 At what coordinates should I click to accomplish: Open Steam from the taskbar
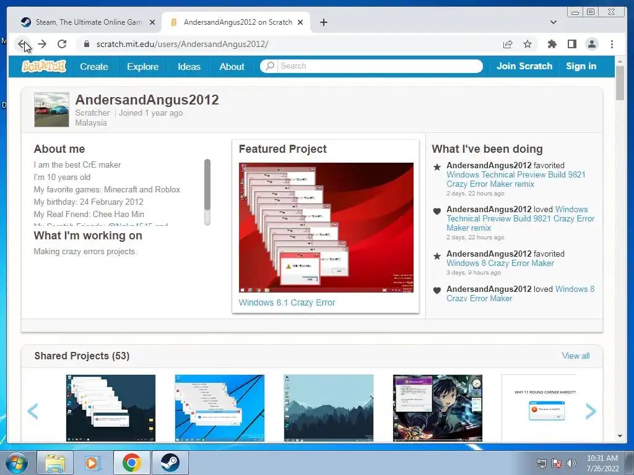(x=170, y=463)
